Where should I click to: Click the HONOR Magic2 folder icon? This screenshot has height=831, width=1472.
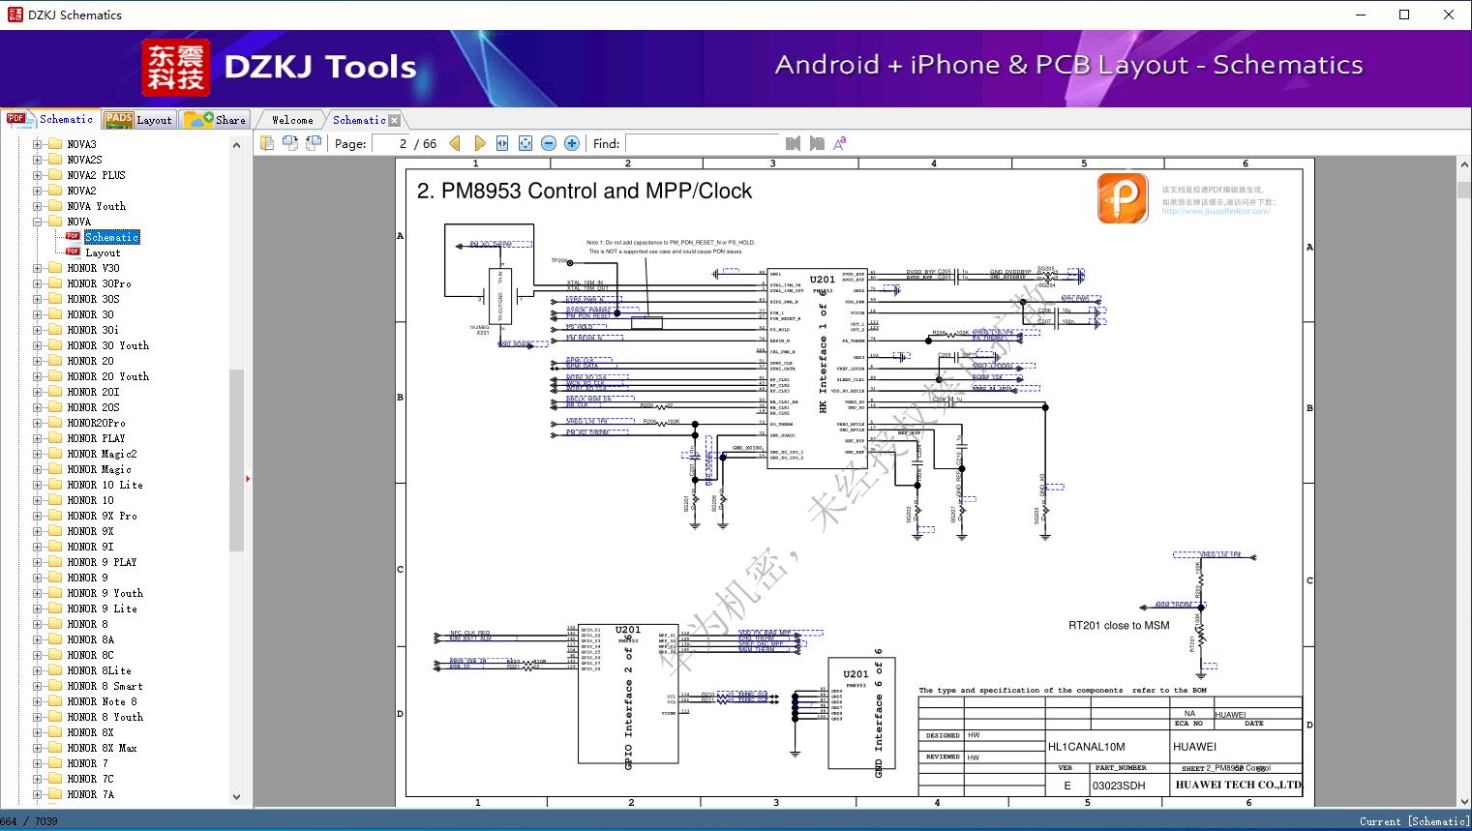(x=54, y=454)
